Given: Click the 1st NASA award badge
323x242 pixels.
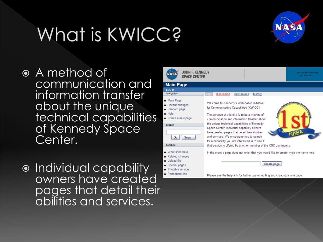Looking at the screenshot, I should 294,121.
